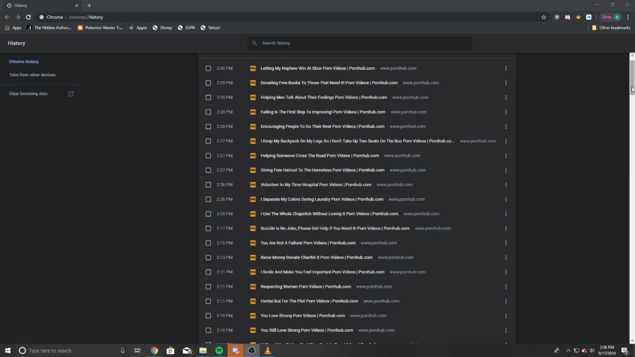Click into the 'Search history' field
Viewport: 635px width, 357px height.
360,43
